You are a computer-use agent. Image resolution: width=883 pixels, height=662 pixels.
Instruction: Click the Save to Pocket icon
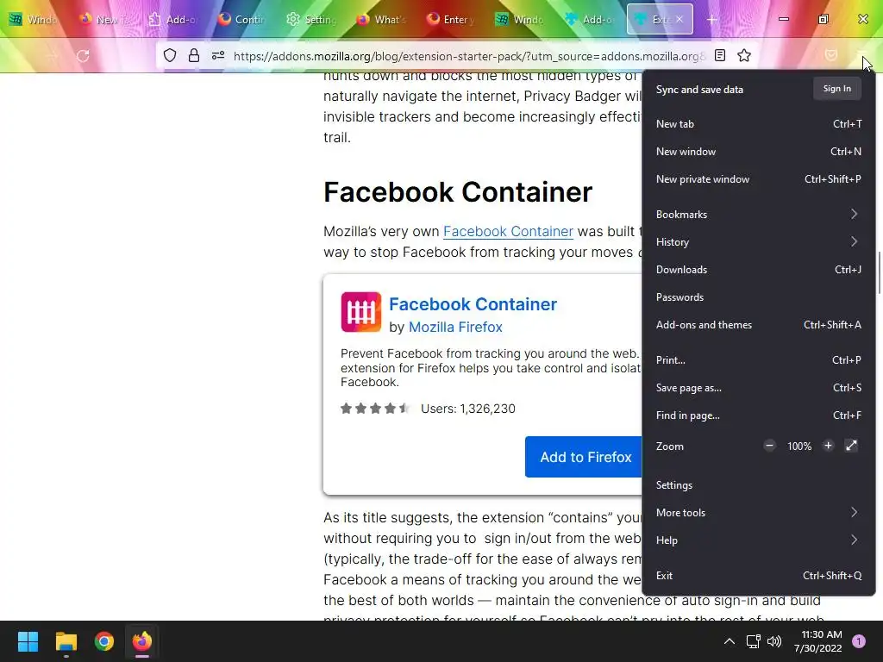(830, 55)
